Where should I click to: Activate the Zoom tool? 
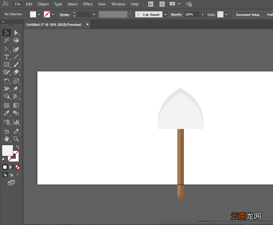16,139
